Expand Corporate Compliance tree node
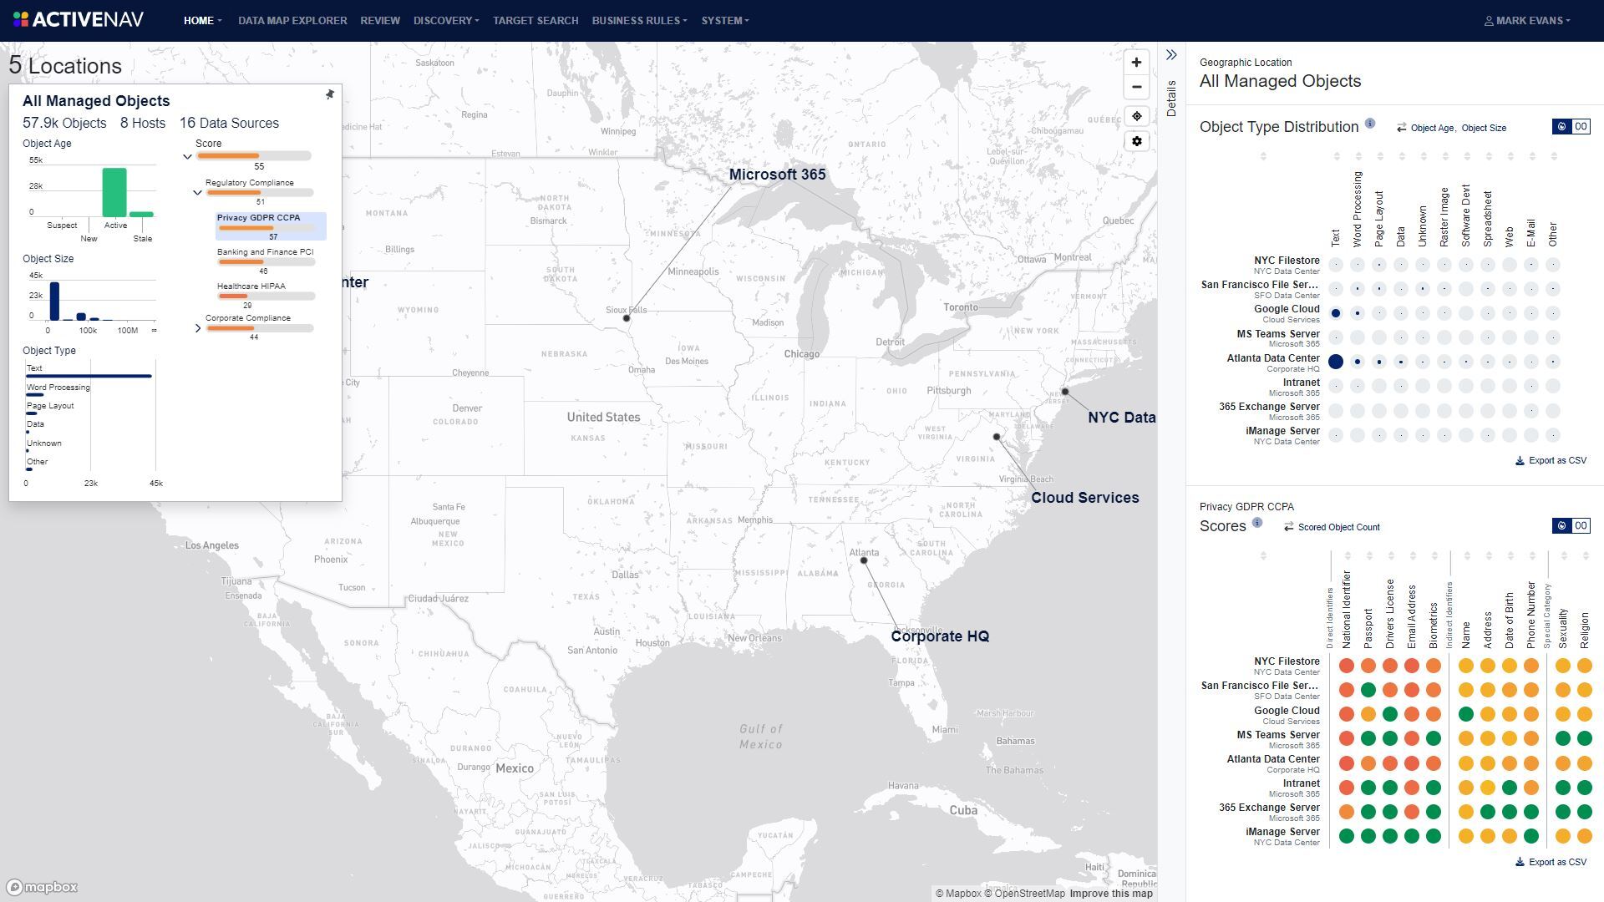Image resolution: width=1604 pixels, height=902 pixels. [197, 328]
